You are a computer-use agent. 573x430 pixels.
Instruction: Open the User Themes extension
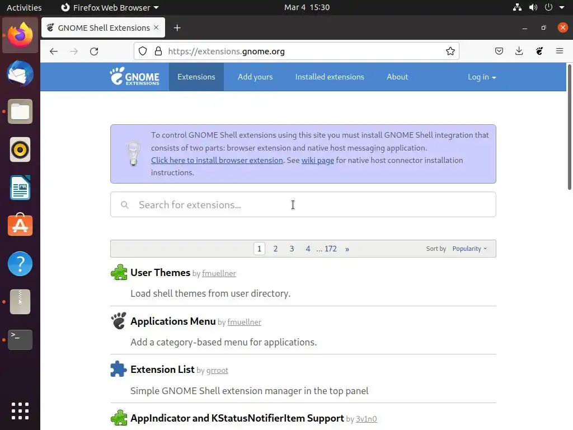tap(160, 273)
